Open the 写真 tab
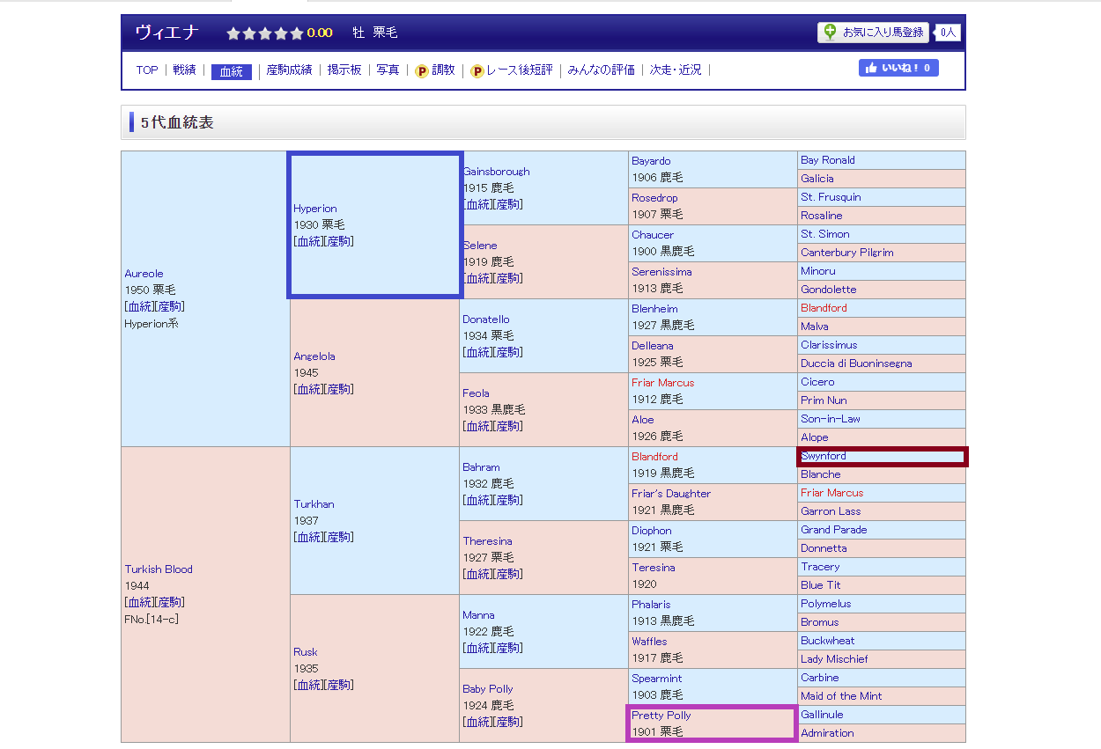This screenshot has width=1101, height=749. (388, 70)
